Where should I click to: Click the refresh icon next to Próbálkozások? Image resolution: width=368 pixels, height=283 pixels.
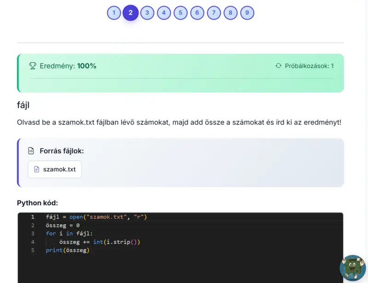pos(278,66)
